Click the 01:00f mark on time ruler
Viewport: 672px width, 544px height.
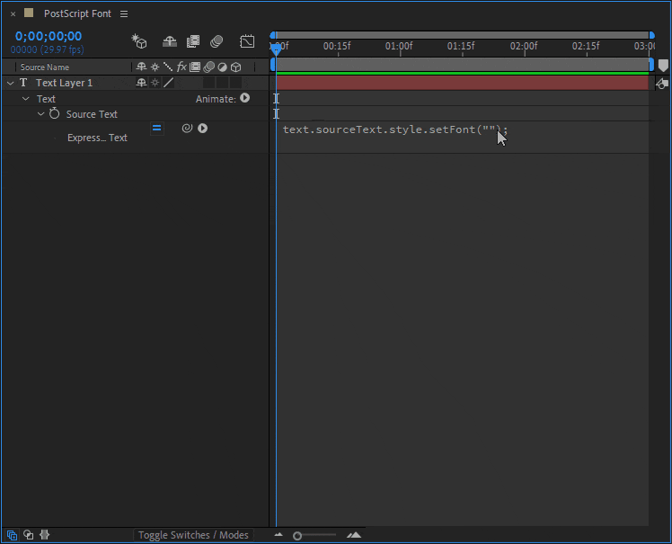point(399,46)
